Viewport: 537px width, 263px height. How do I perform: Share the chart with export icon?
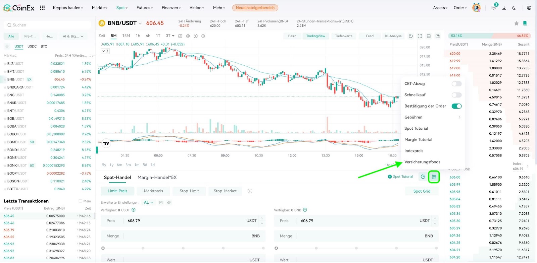[438, 36]
